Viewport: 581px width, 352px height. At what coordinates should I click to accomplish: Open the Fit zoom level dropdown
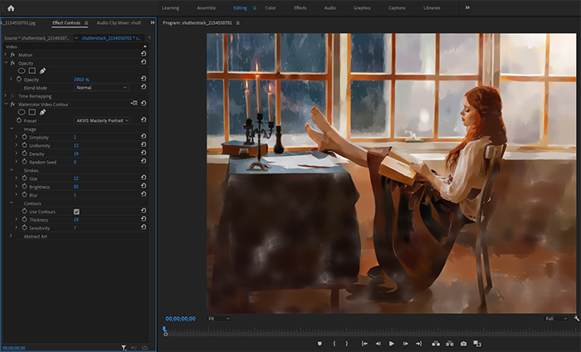(x=219, y=318)
